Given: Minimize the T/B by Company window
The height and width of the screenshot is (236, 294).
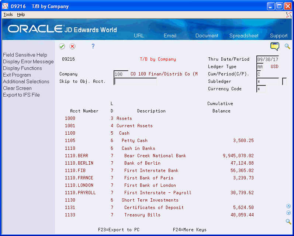Looking at the screenshot, I should click(x=270, y=6).
